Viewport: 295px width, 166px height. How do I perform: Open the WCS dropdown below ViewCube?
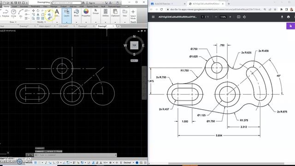pyautogui.click(x=134, y=60)
